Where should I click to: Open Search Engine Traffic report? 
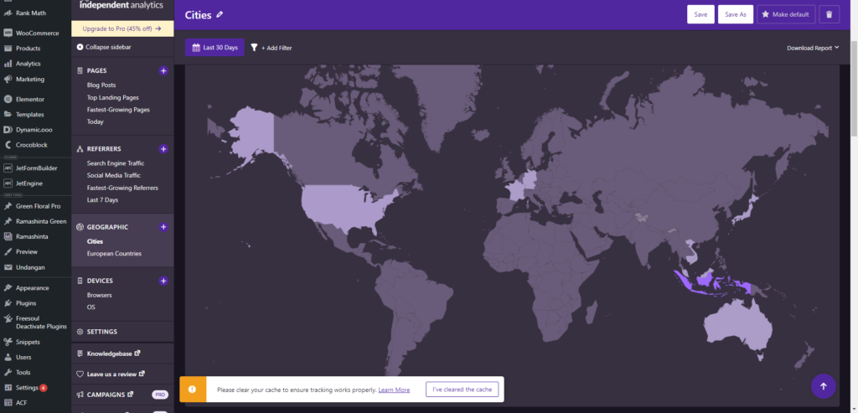(x=116, y=163)
